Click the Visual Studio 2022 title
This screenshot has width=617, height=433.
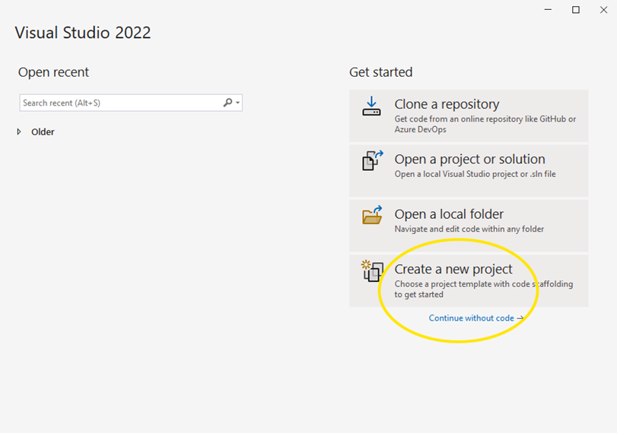[x=83, y=33]
